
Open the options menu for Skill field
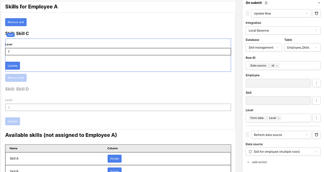tap(316, 100)
